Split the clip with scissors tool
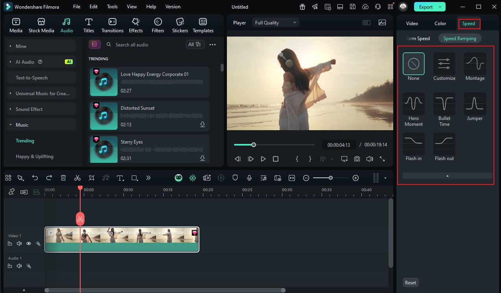 (x=77, y=178)
